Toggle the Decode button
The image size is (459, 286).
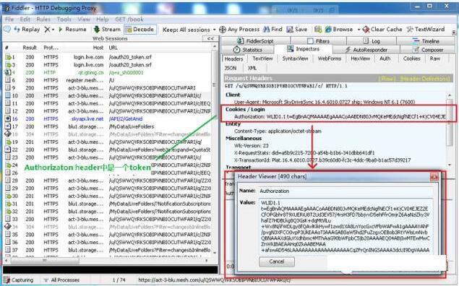tap(140, 29)
